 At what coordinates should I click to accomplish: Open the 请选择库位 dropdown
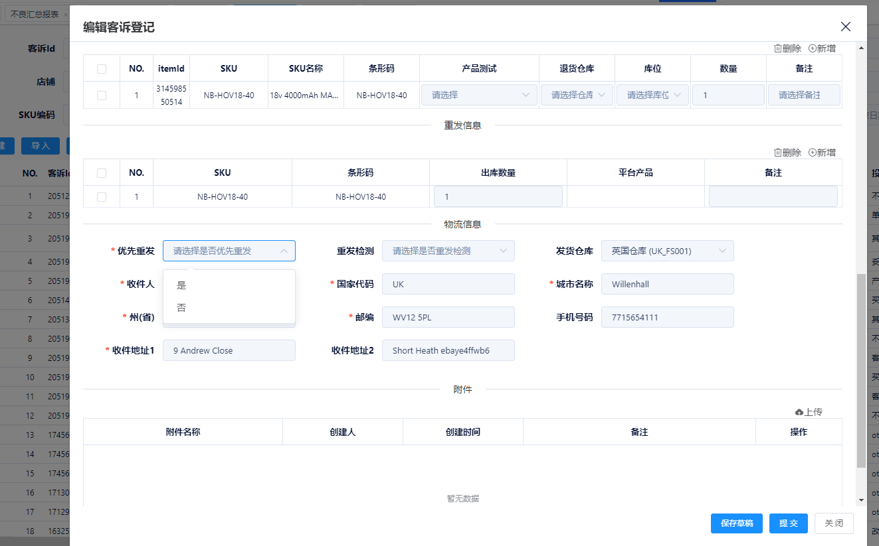652,94
